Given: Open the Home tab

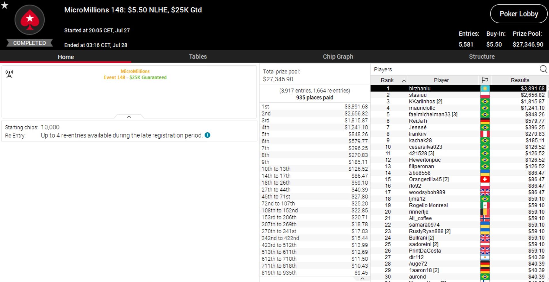Looking at the screenshot, I should coord(66,57).
